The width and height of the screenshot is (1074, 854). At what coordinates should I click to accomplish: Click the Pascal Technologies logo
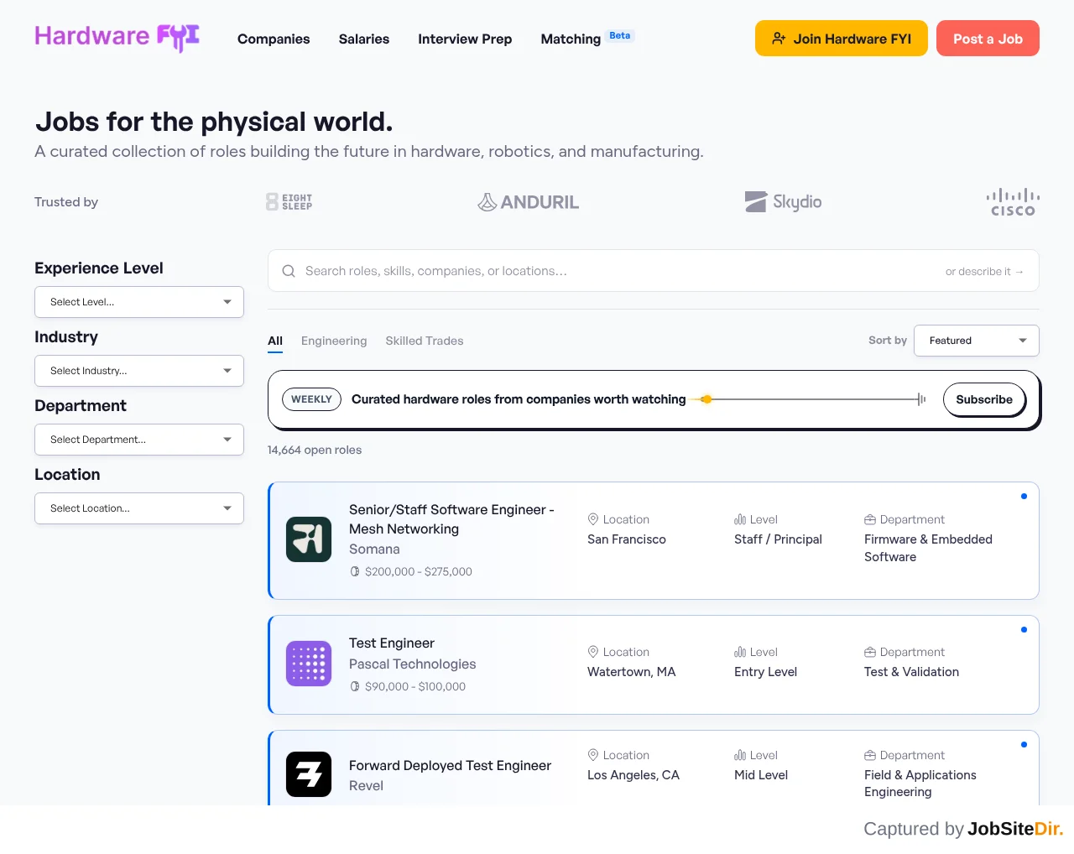pos(309,664)
